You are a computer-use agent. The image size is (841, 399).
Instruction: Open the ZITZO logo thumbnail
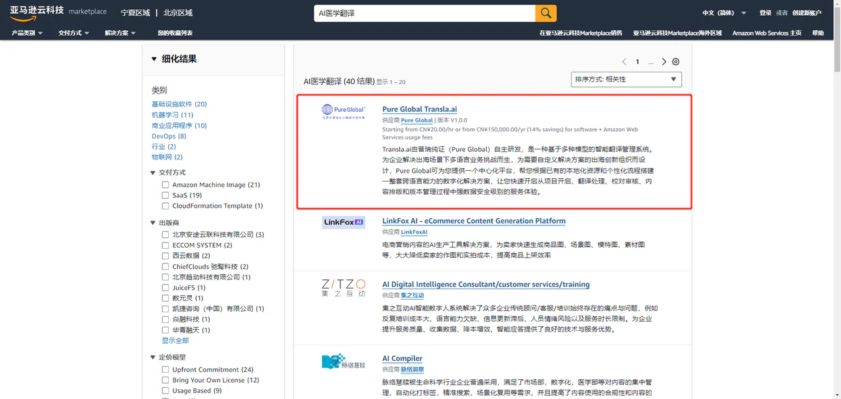point(344,288)
